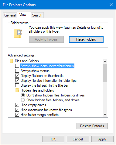This screenshot has width=116, height=145.
Task: Select the View tab
Action: [24, 15]
